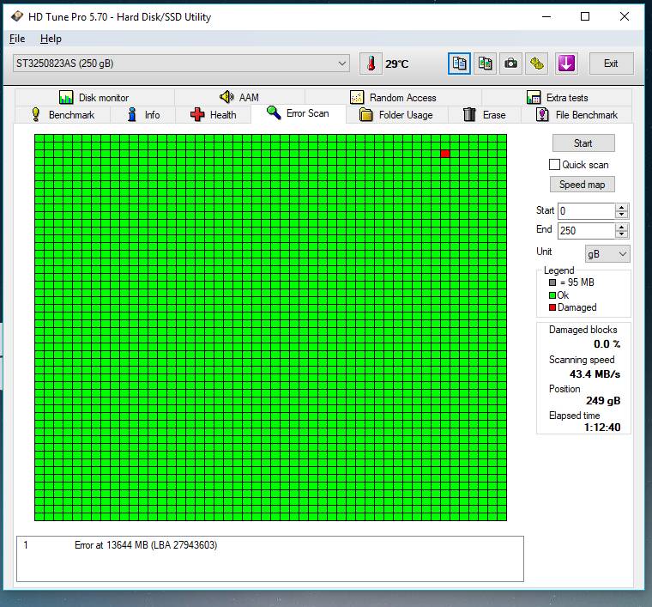Open the Erase tab
Image resolution: width=652 pixels, height=607 pixels.
(x=485, y=114)
